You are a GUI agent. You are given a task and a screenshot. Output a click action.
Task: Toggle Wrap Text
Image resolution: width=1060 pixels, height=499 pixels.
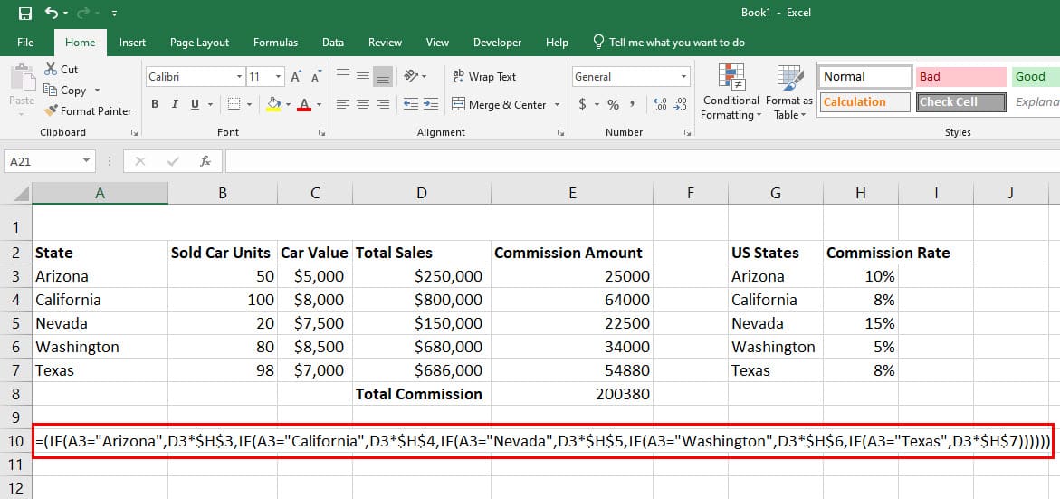484,76
